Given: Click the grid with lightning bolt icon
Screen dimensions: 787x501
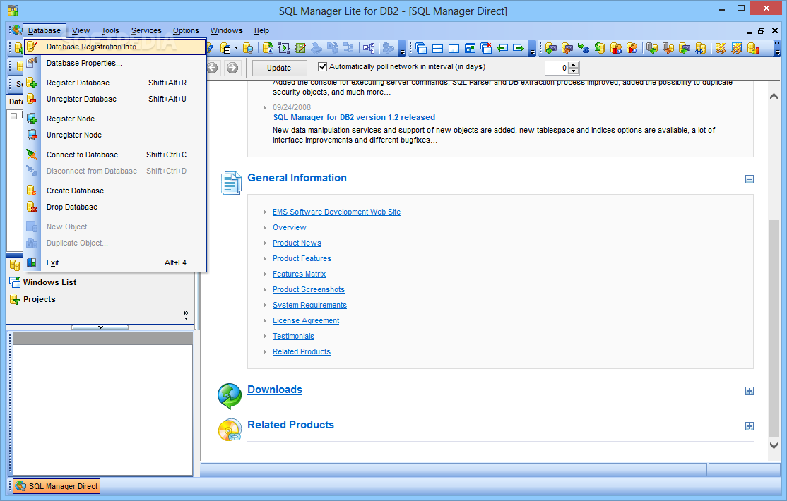Looking at the screenshot, I should click(x=737, y=48).
